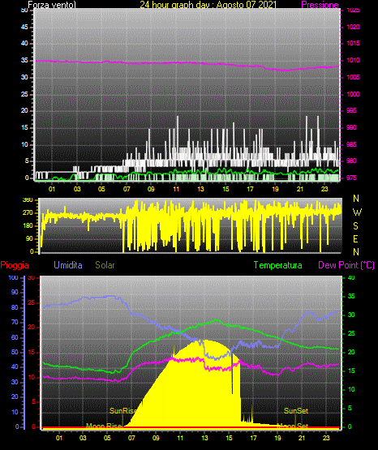Viewport: 378px width, 450px height.
Task: Click the 1010 pressure axis value
Action: pyautogui.click(x=353, y=60)
